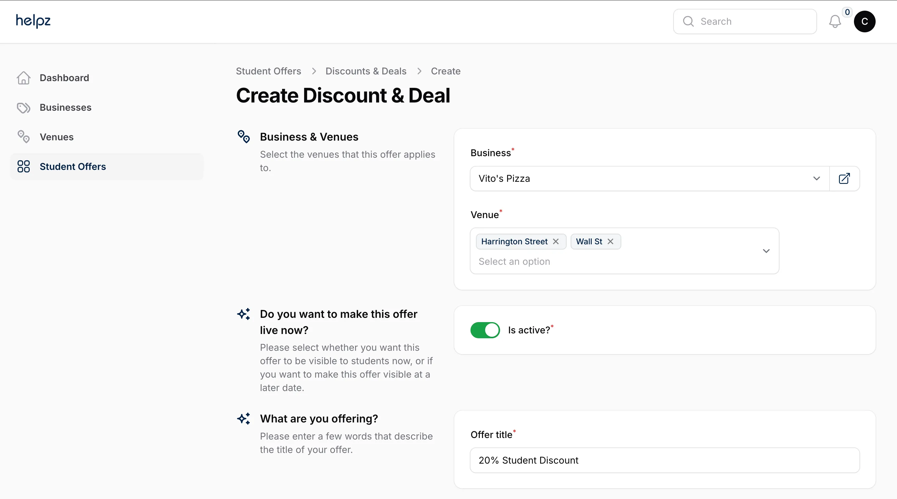Remove the Wall St venue tag
Screen dimensions: 897x499
(610, 242)
